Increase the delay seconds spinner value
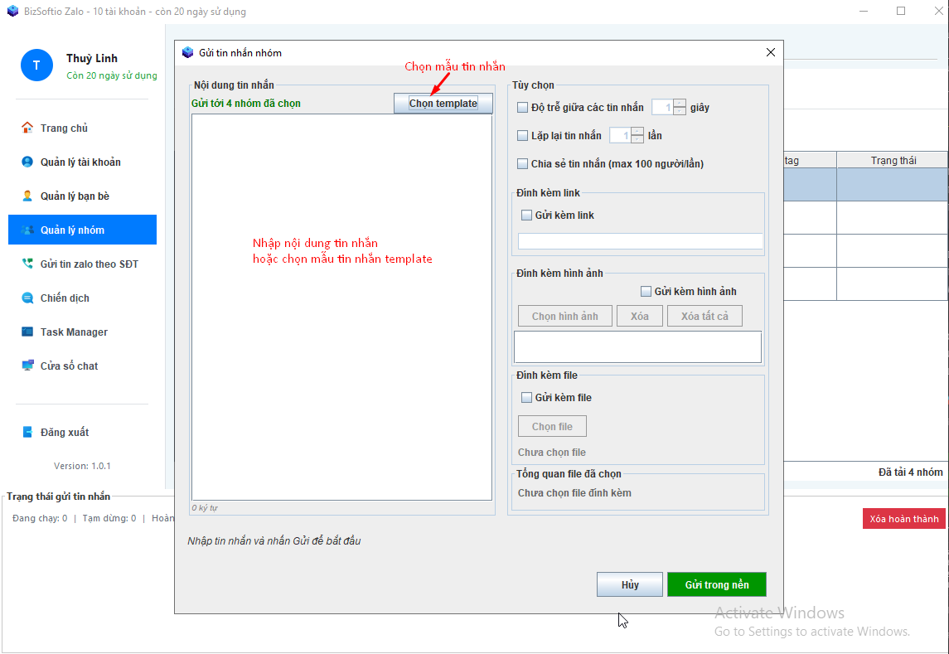Image resolution: width=949 pixels, height=654 pixels. [x=680, y=104]
